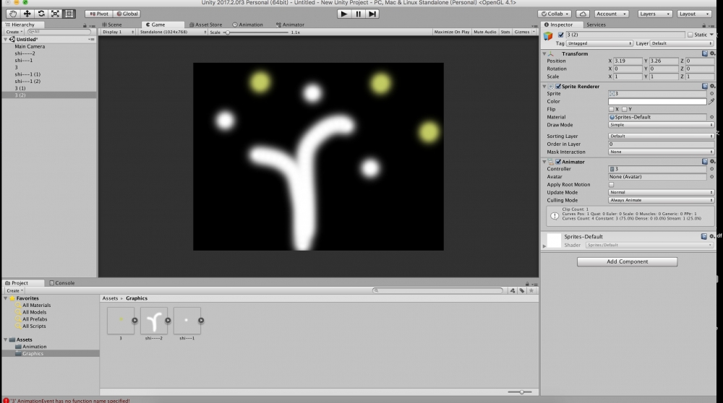Image resolution: width=723 pixels, height=403 pixels.
Task: Open the cloud services icon button
Action: [x=582, y=14]
